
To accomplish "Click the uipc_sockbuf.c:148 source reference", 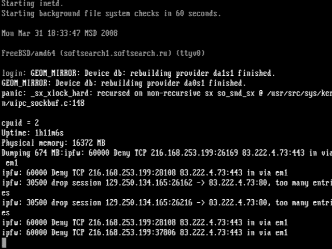I will 46,103.
